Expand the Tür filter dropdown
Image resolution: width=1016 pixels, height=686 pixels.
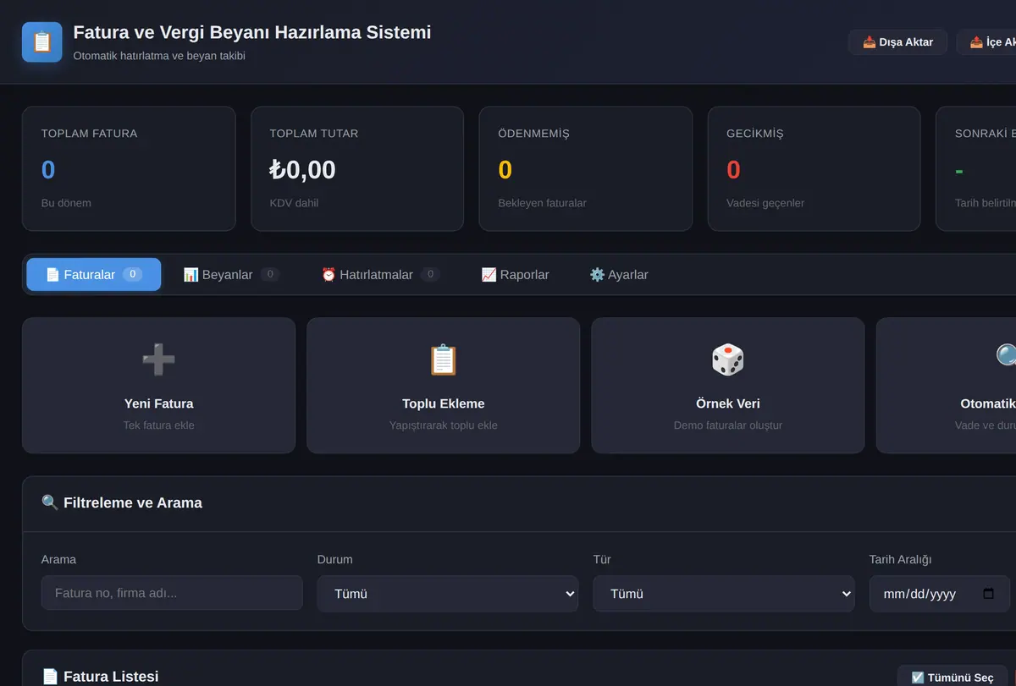(x=724, y=594)
